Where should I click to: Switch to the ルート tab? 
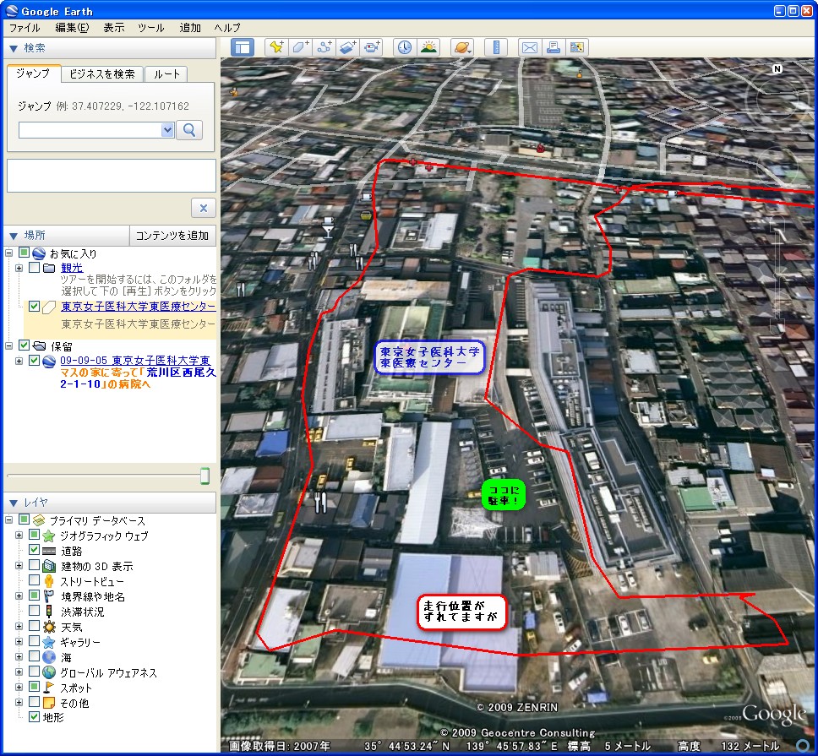click(166, 74)
